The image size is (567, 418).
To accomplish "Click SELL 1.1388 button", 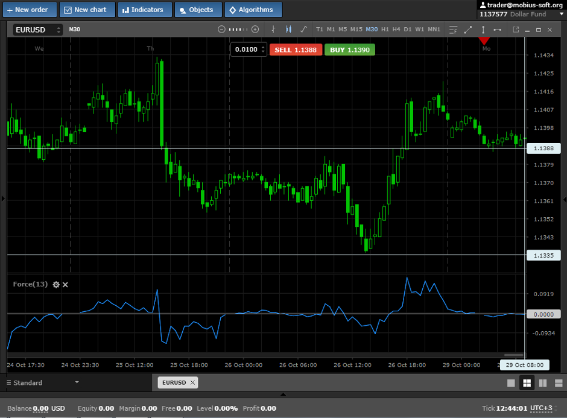I will [x=296, y=50].
